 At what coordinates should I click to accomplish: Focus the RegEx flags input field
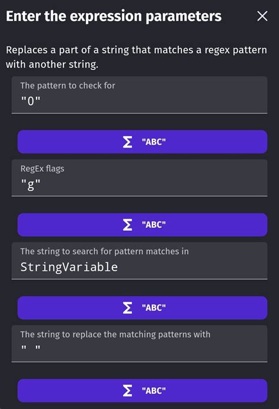coord(139,178)
